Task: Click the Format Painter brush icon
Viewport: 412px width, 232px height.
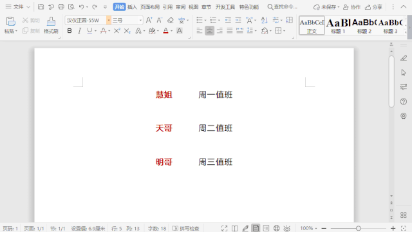Action: [51, 21]
